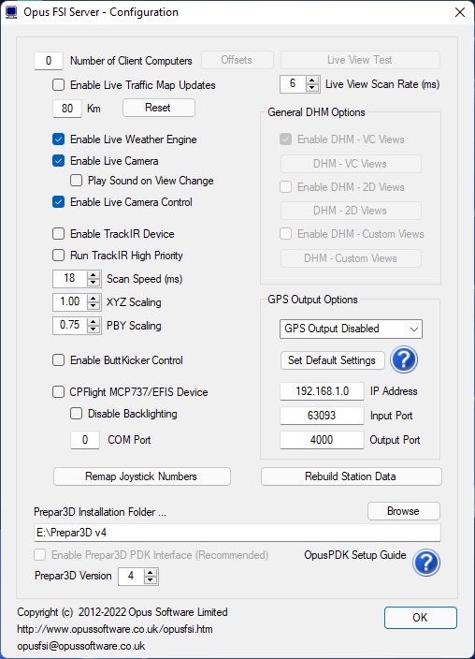The height and width of the screenshot is (659, 475).
Task: Enable Run TrackIR High Priority
Action: pyautogui.click(x=58, y=256)
